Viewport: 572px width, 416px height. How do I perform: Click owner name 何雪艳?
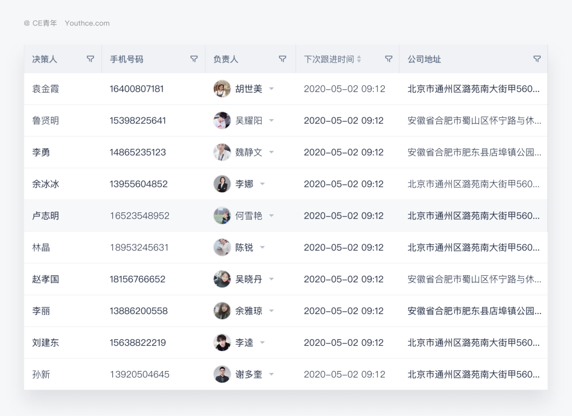click(249, 215)
